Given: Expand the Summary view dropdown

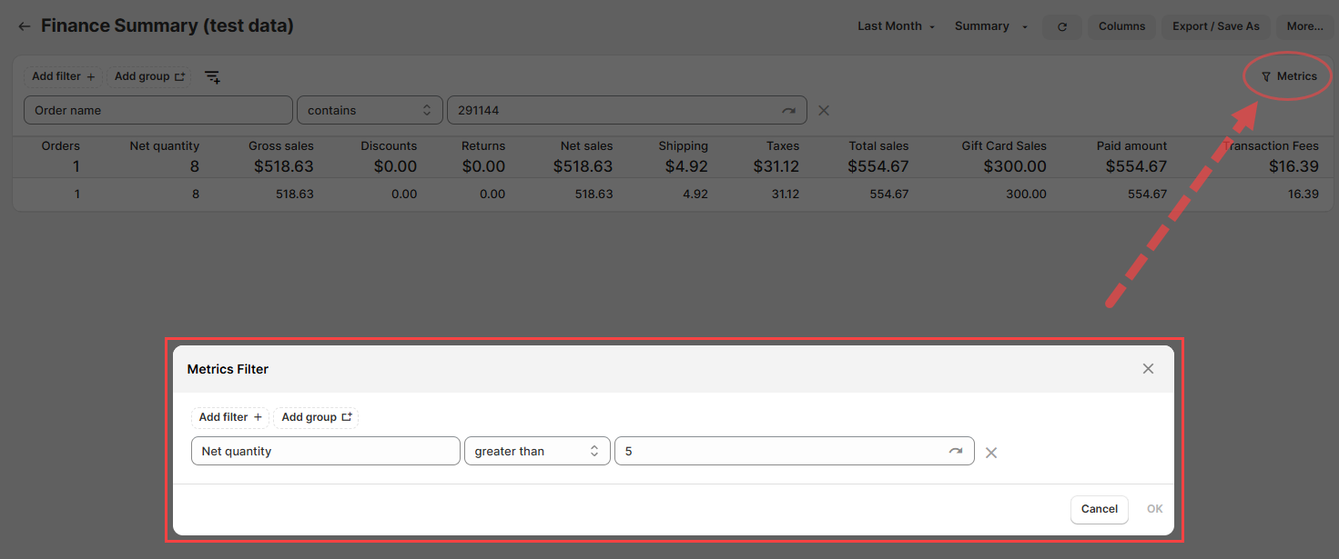Looking at the screenshot, I should (x=990, y=26).
